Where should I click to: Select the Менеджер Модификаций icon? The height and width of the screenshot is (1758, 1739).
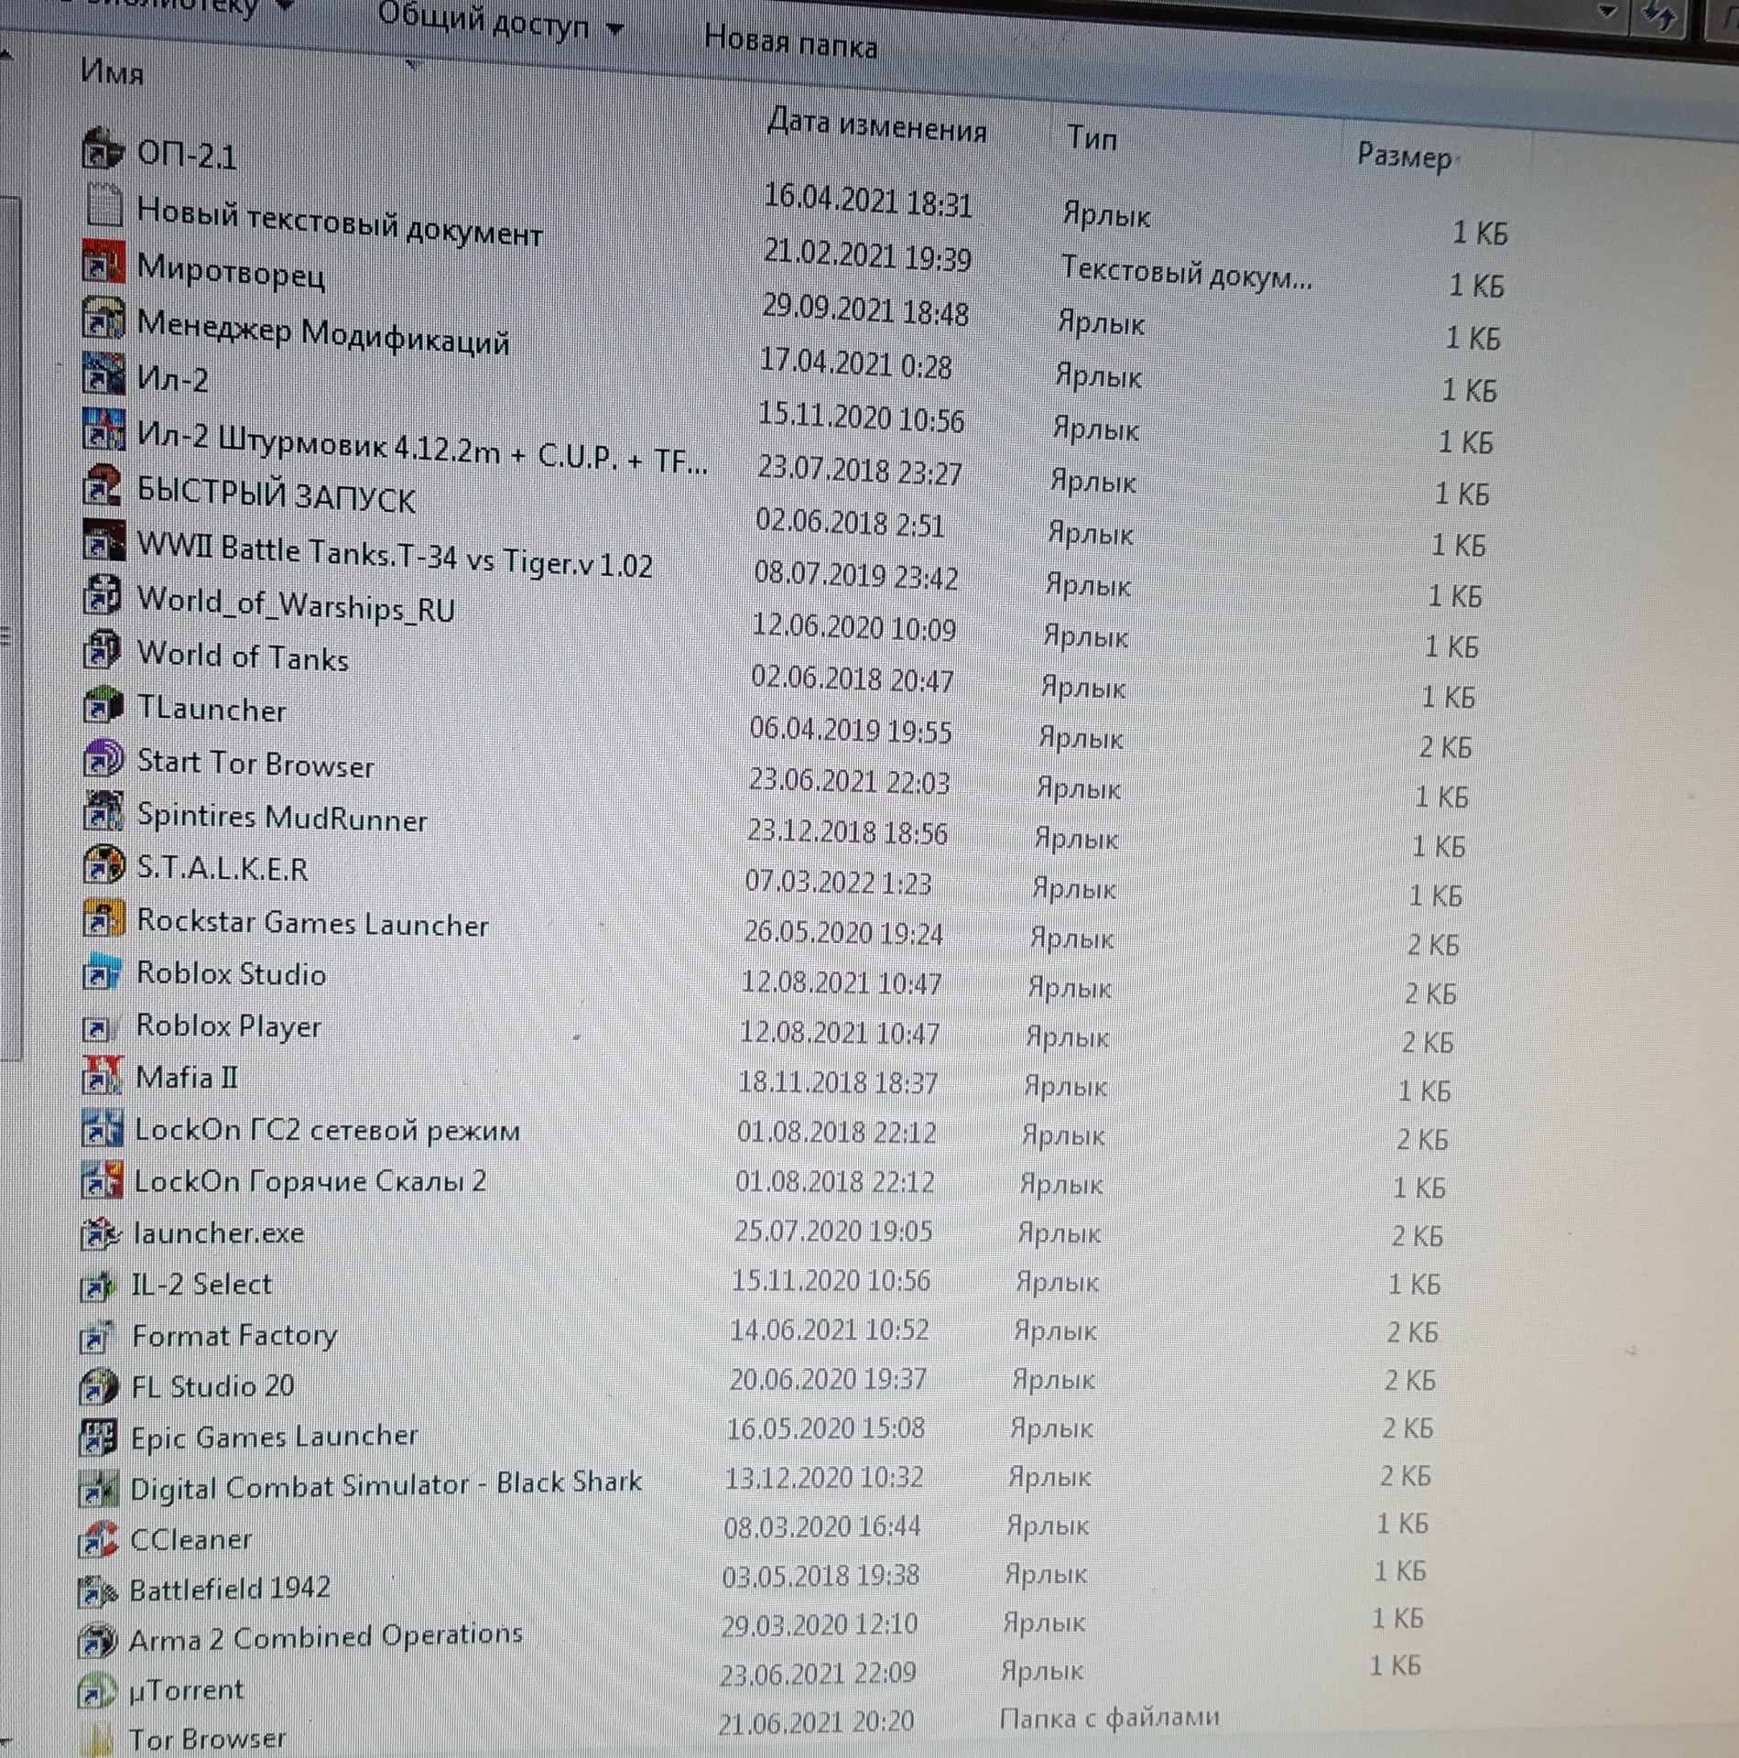103,318
